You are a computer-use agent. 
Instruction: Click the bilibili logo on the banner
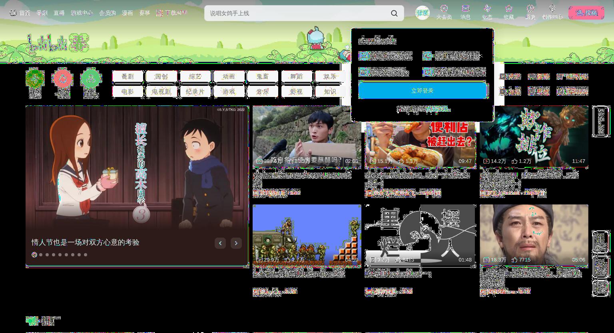click(58, 43)
